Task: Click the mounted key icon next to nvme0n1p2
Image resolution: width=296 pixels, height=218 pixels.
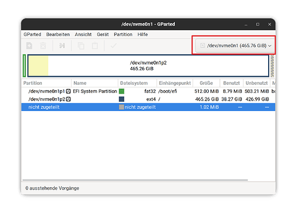Action: coord(68,99)
